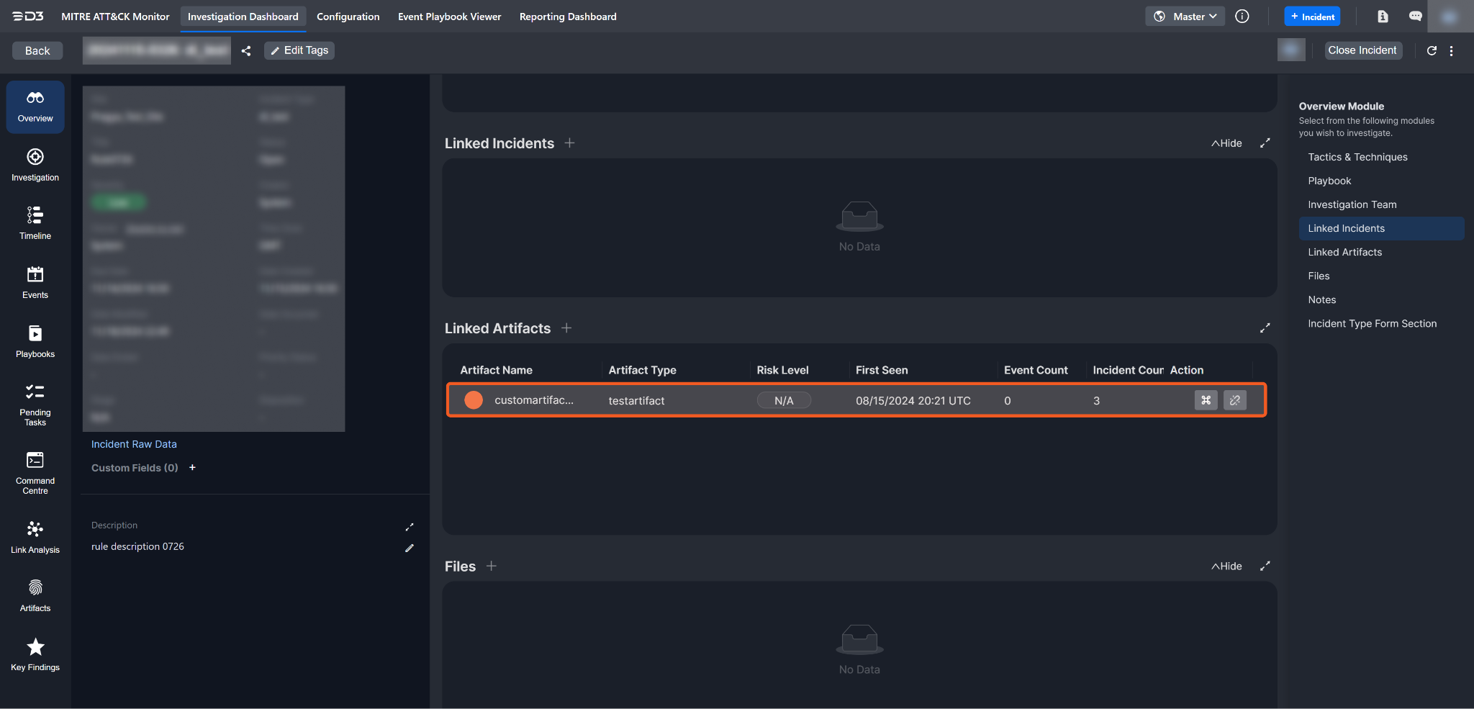Select Linked Artifacts in Overview Module list

click(1344, 252)
